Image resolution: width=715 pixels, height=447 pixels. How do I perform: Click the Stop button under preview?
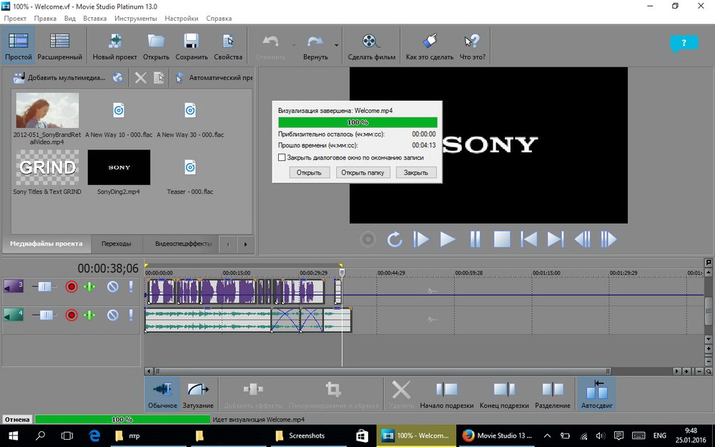click(x=502, y=239)
